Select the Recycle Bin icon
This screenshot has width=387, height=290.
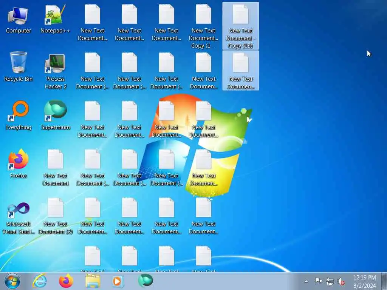(19, 66)
